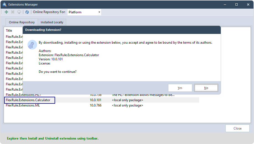Click the Extensions Manager title bar app icon

[4, 4]
